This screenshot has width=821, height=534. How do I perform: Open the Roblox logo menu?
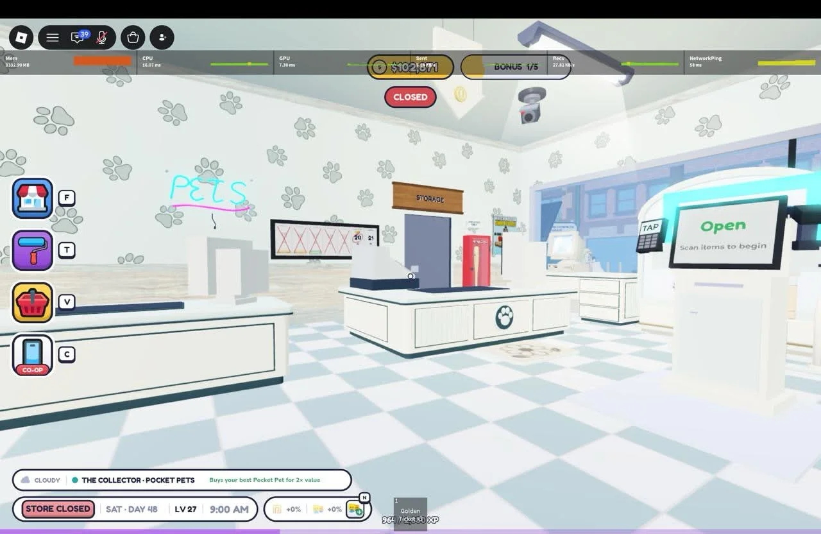pyautogui.click(x=21, y=38)
